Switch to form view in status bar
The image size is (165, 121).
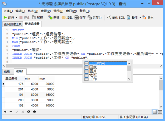tap(160, 112)
